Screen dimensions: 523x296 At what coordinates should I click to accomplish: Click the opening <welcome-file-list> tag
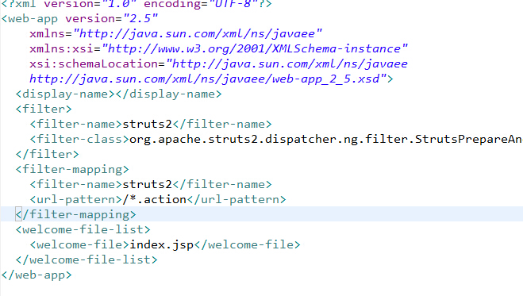point(83,229)
